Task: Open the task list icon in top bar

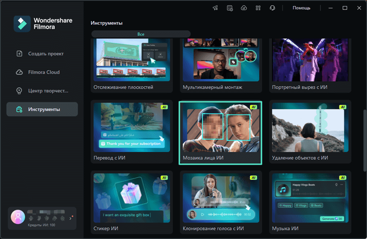Action: click(230, 8)
